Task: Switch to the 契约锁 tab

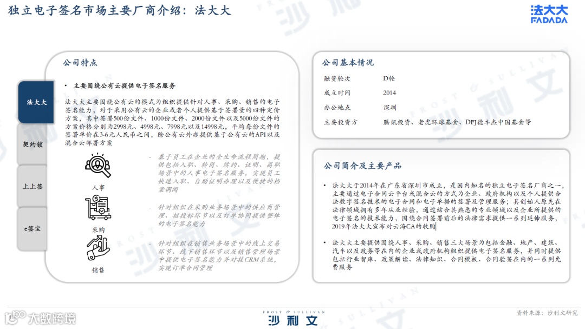Action: 32,144
